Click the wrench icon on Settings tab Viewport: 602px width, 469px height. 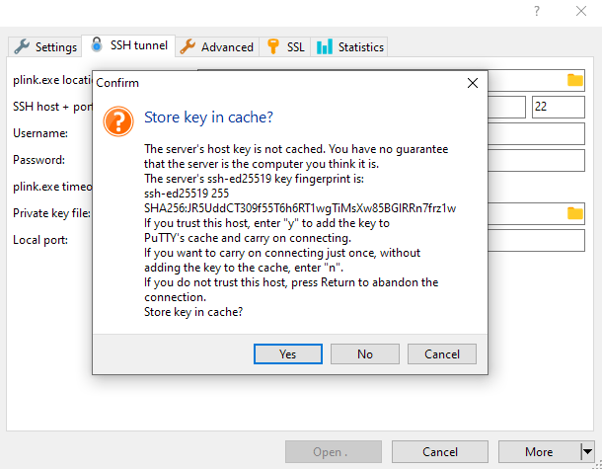click(22, 46)
